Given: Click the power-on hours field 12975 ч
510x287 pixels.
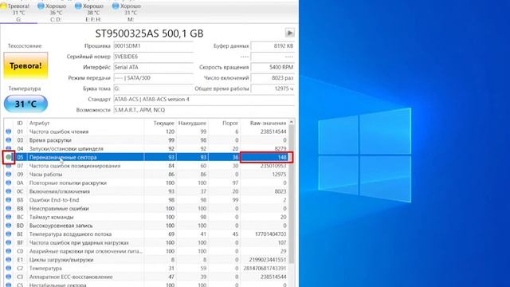Looking at the screenshot, I should coord(273,88).
